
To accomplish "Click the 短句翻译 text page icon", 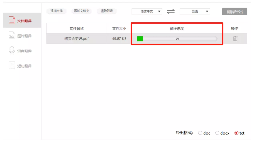I will tap(12, 65).
